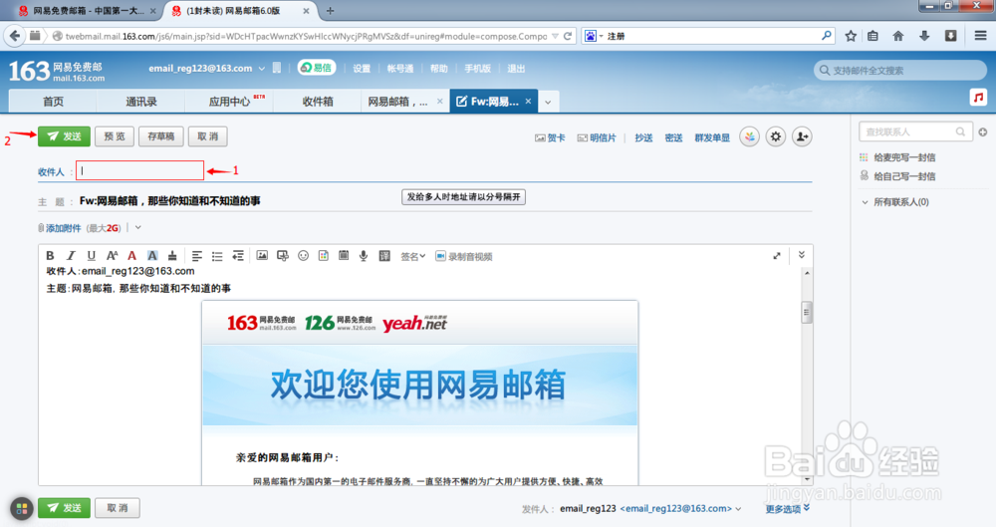Click 存草稿 save draft button

tap(161, 136)
